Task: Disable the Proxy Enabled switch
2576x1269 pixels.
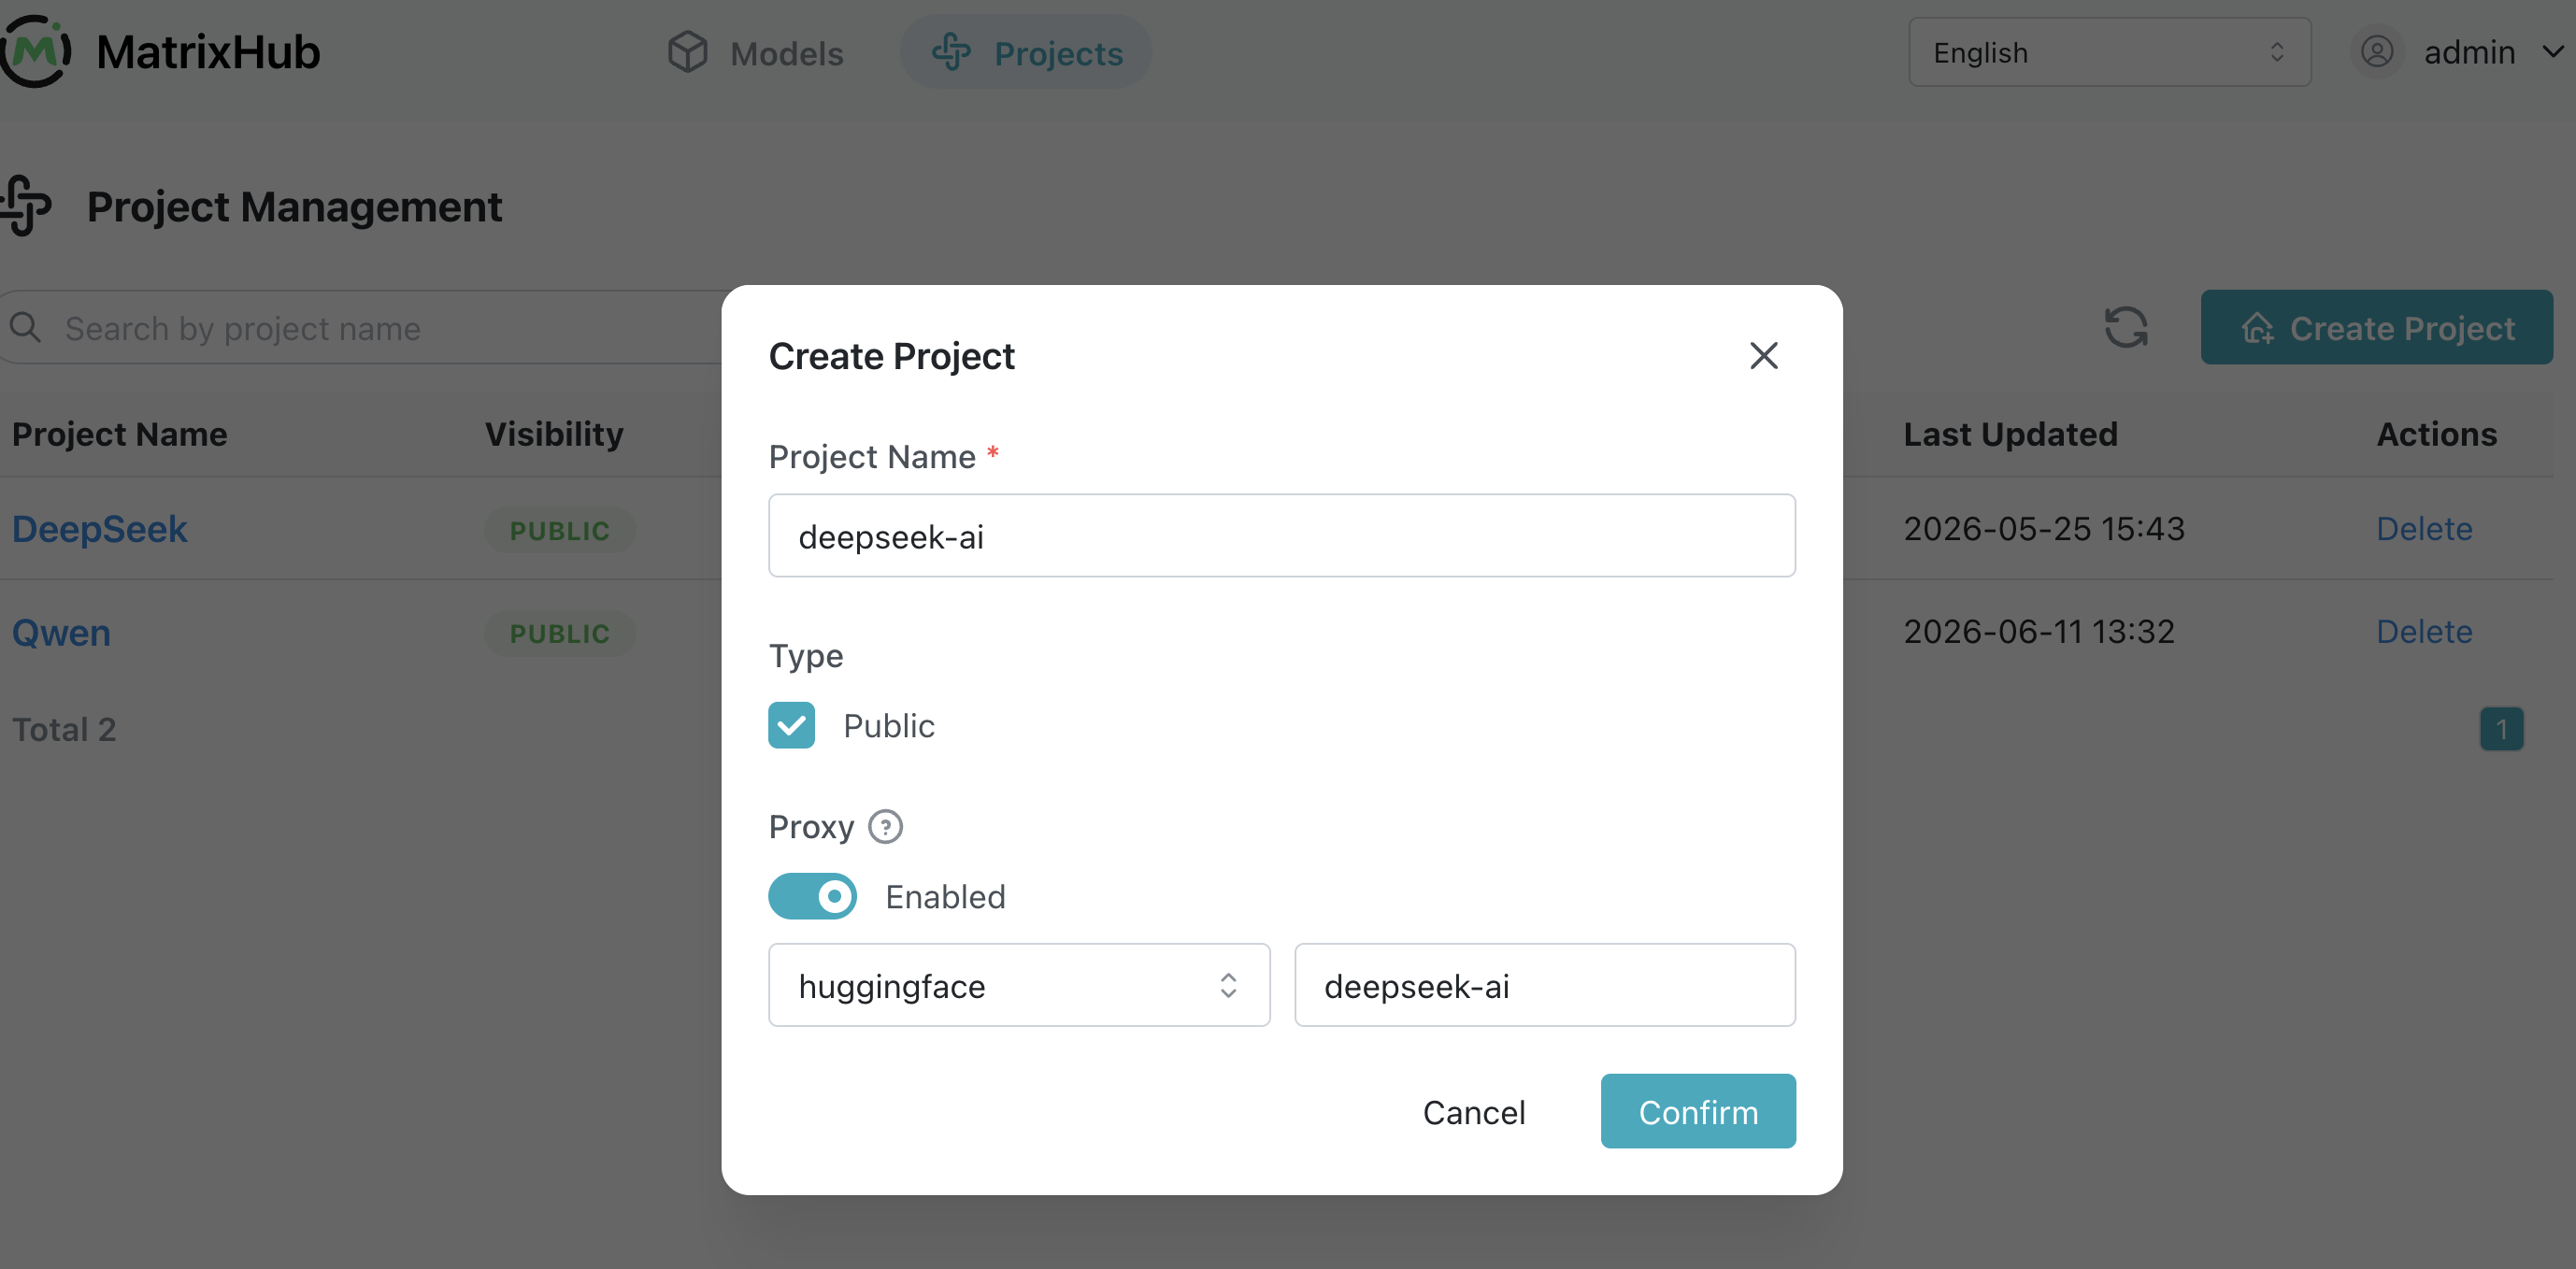Action: [812, 896]
